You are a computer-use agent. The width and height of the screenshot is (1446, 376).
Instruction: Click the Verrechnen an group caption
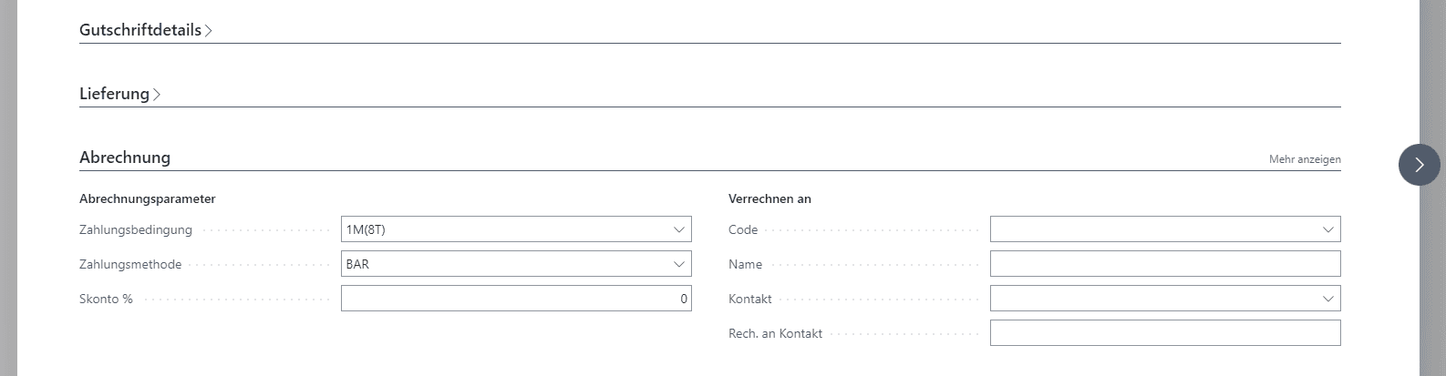(769, 198)
